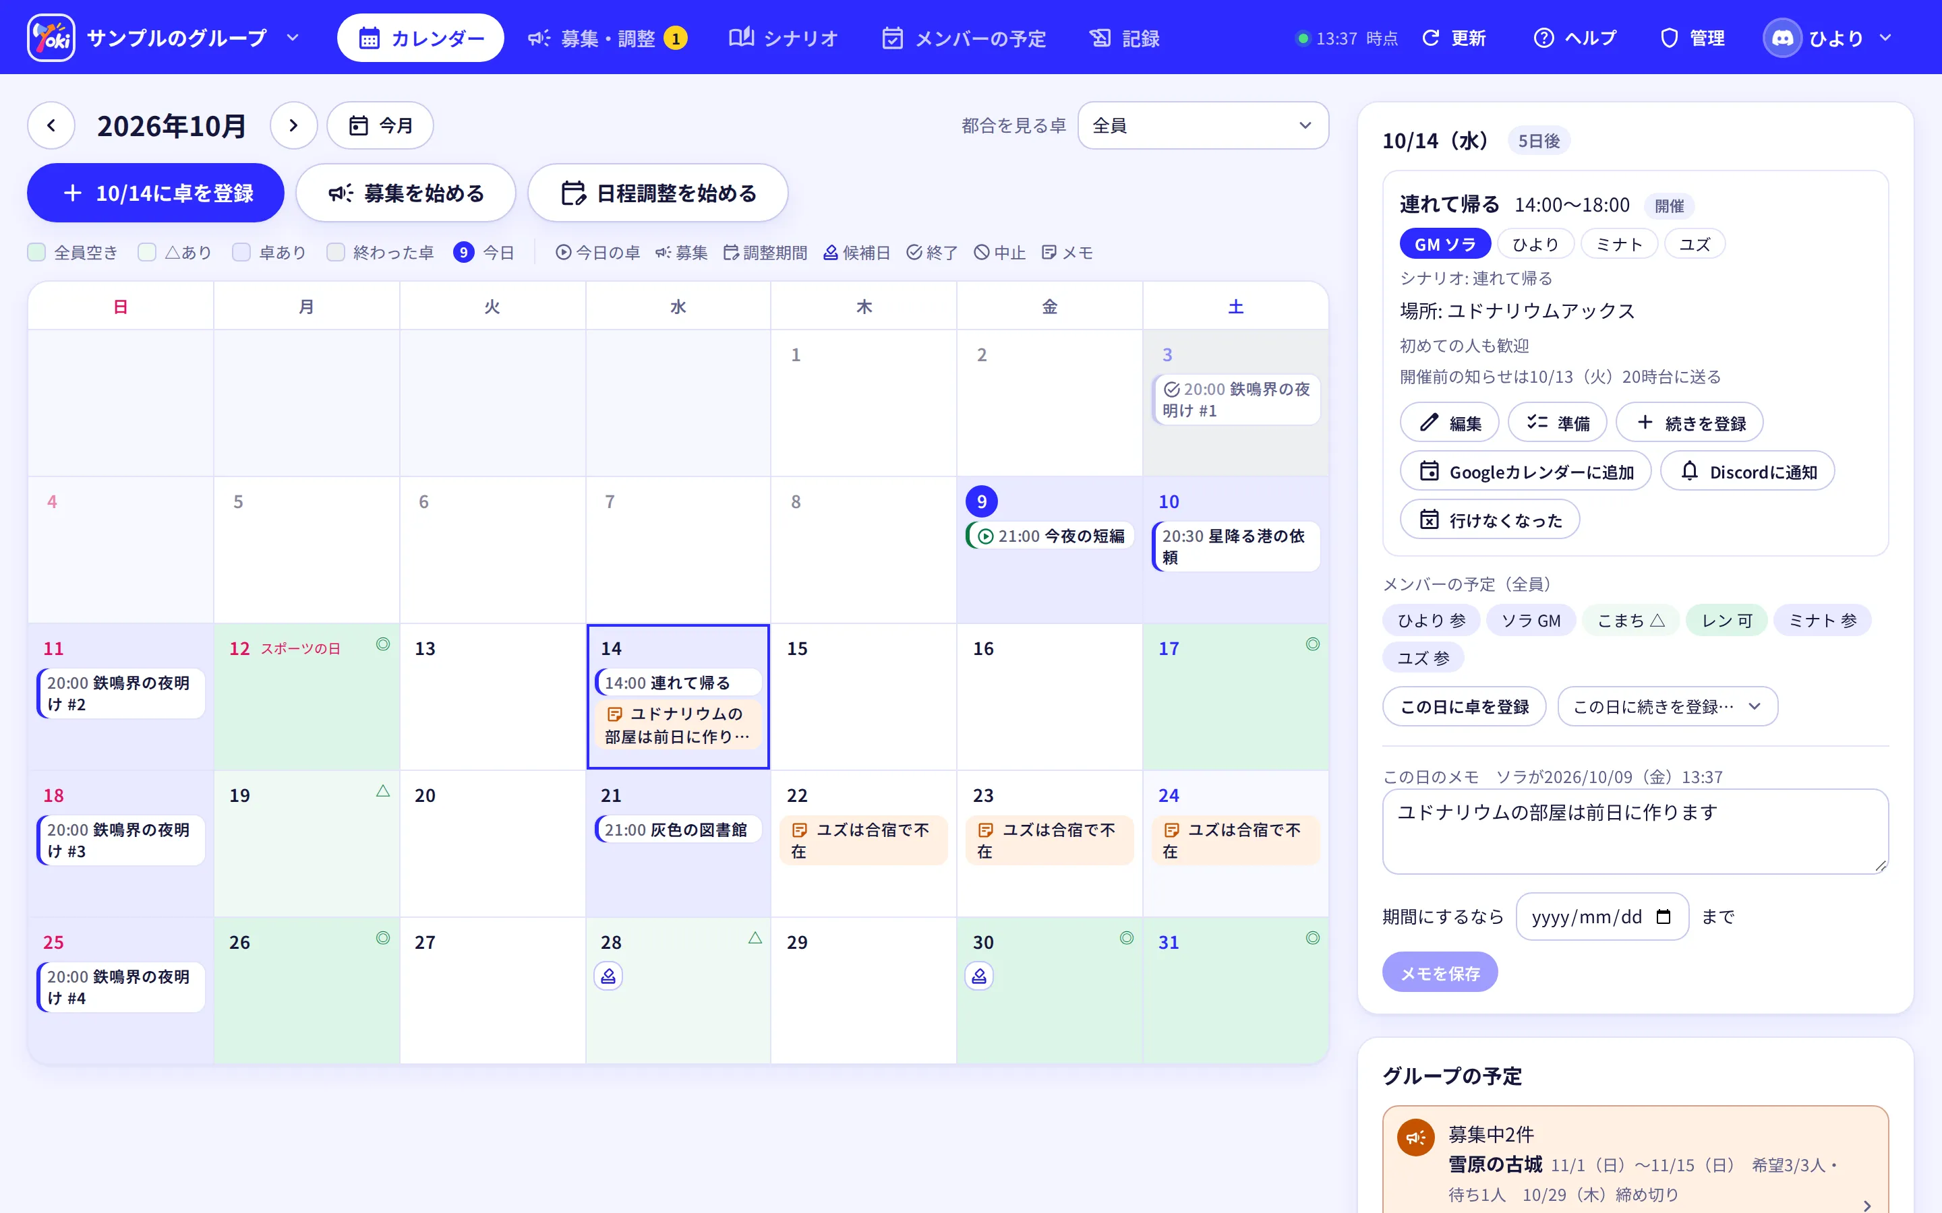
Task: Click the Discord avatar icon next to ひより
Action: pyautogui.click(x=1782, y=38)
